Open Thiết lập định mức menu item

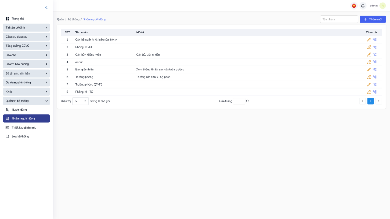24,128
